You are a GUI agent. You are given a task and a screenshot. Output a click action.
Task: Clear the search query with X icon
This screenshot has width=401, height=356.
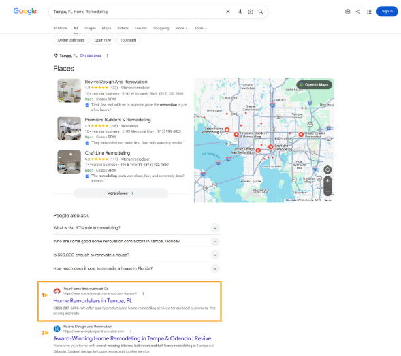point(227,12)
